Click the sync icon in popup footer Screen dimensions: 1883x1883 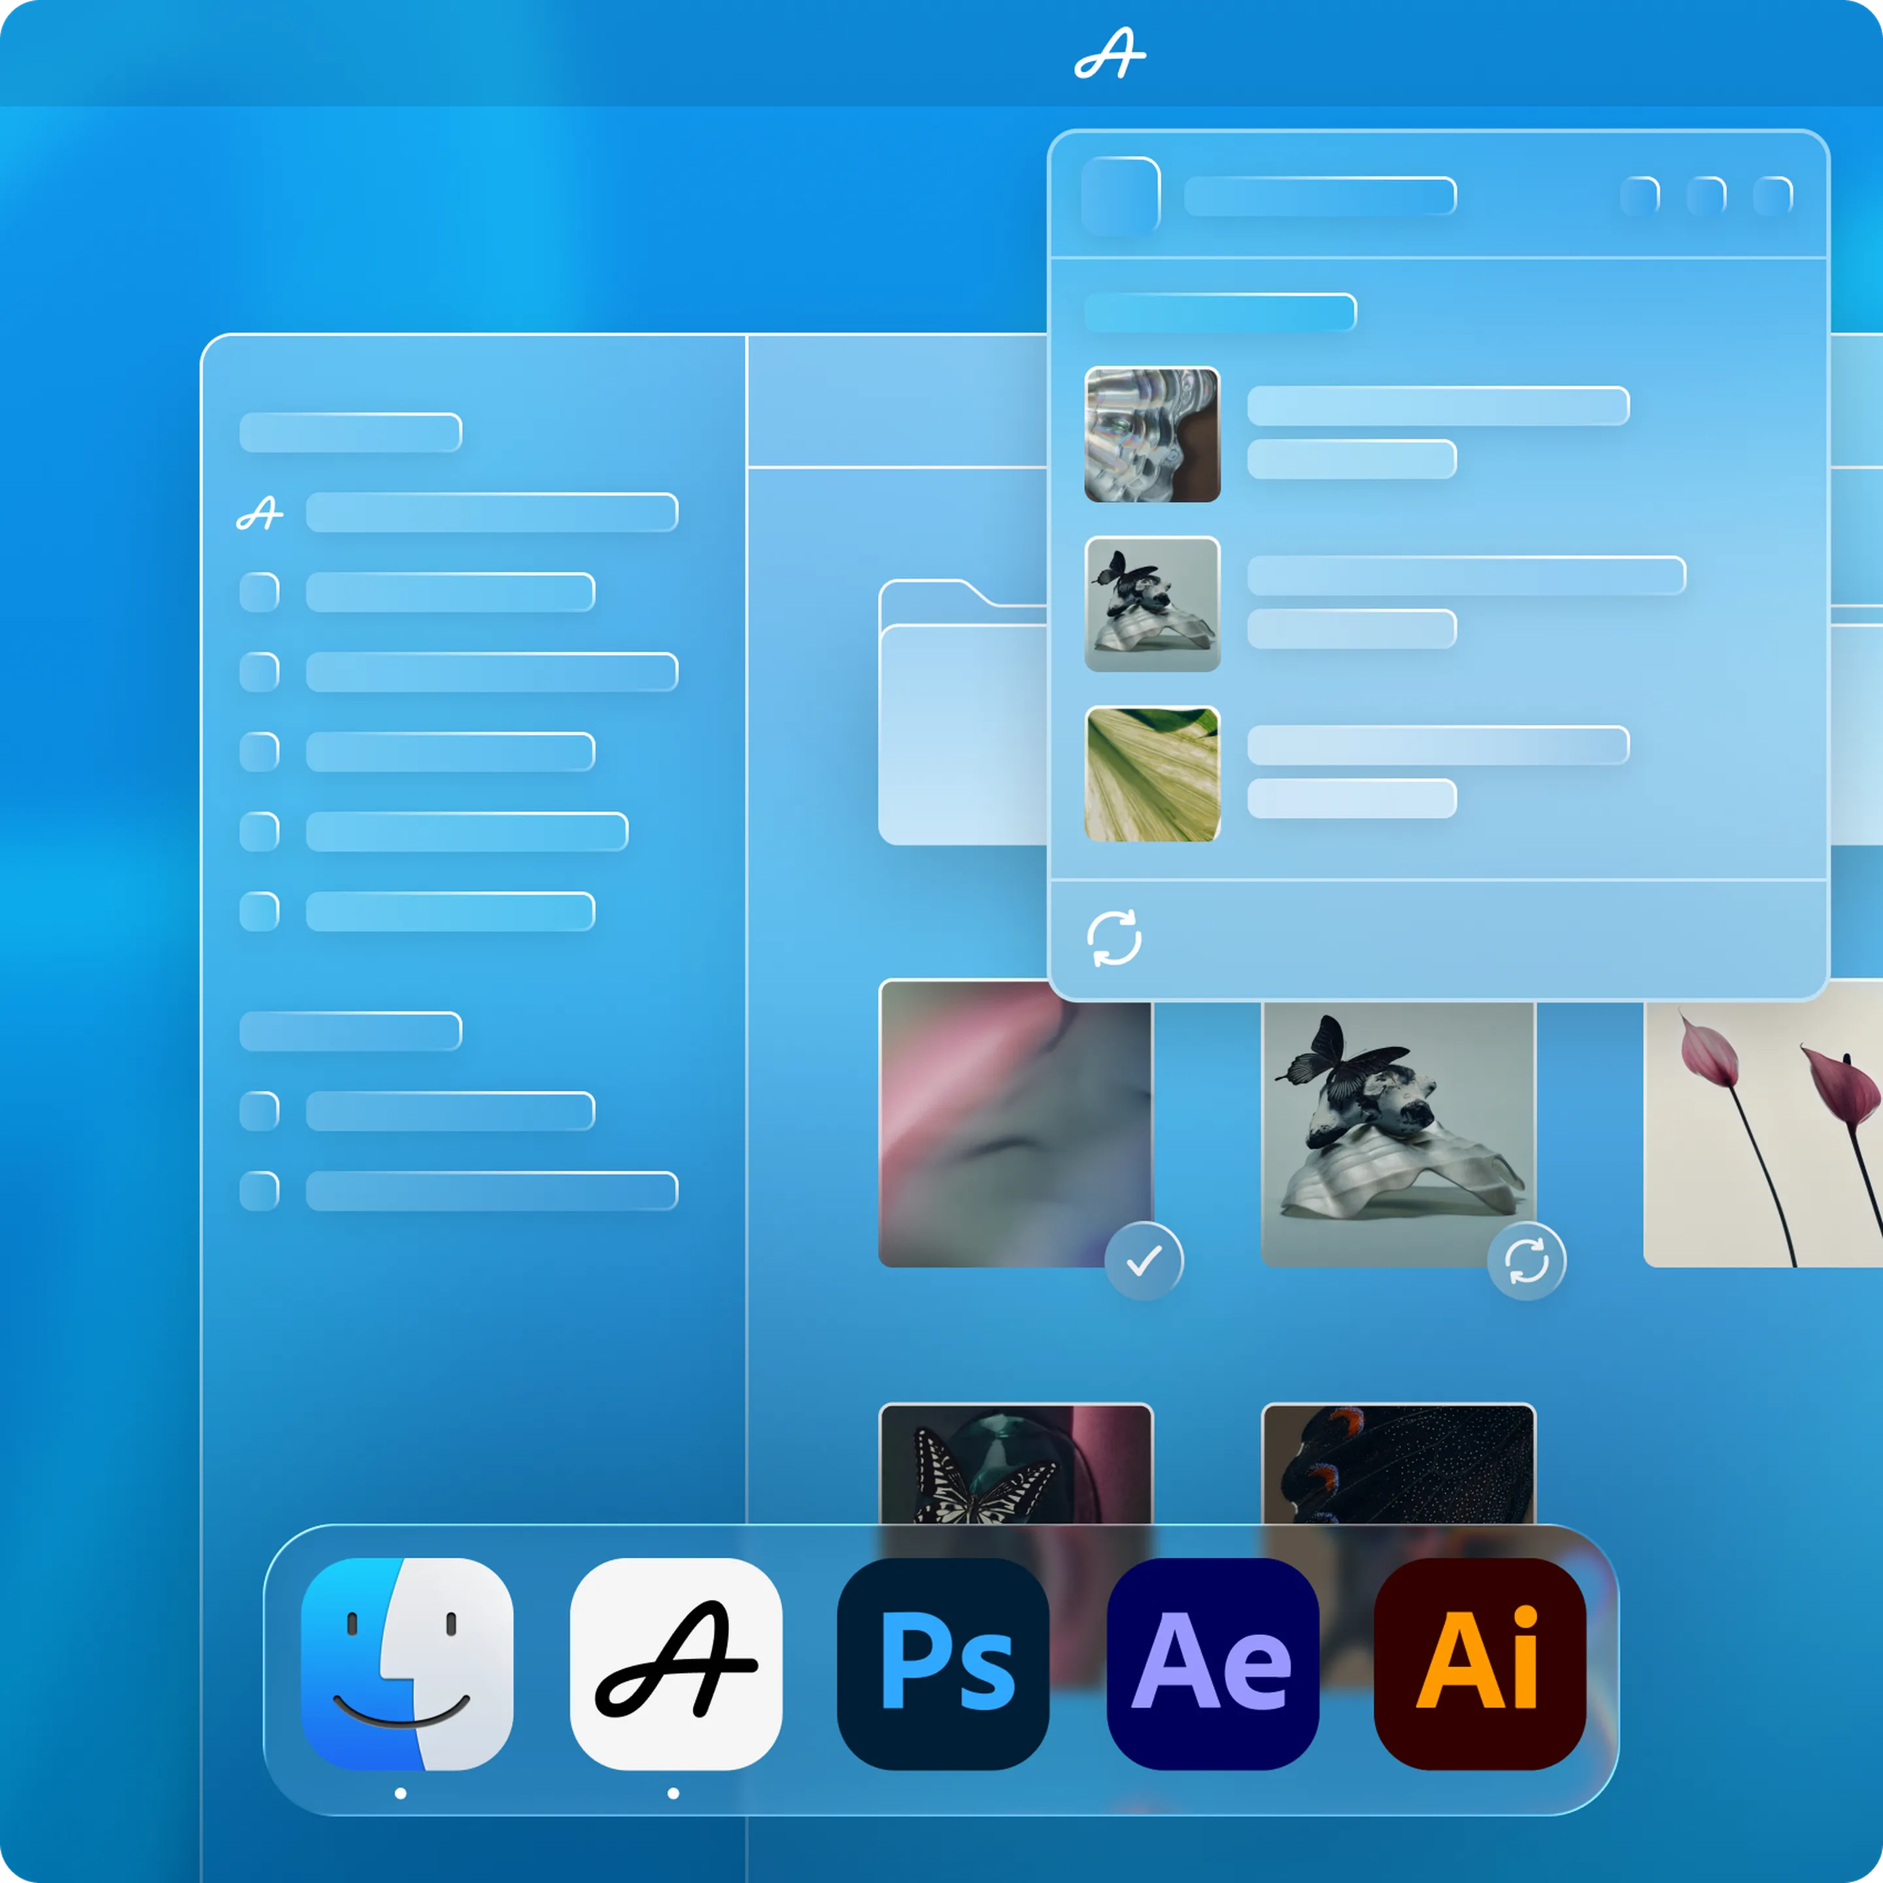point(1114,938)
